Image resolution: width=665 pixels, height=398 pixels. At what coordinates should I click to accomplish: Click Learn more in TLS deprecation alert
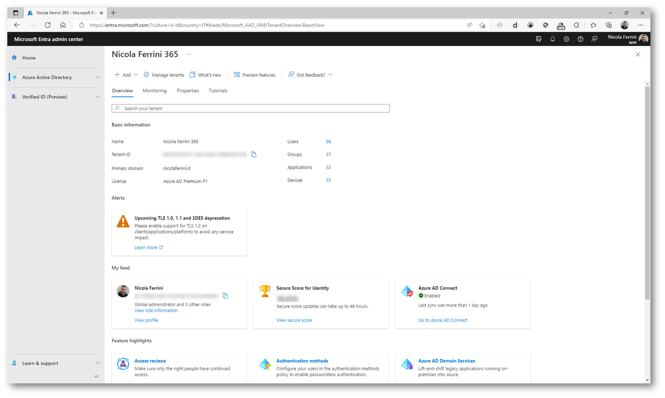click(x=148, y=247)
